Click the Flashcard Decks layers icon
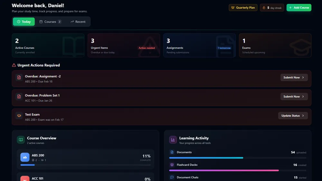 pos(172,165)
